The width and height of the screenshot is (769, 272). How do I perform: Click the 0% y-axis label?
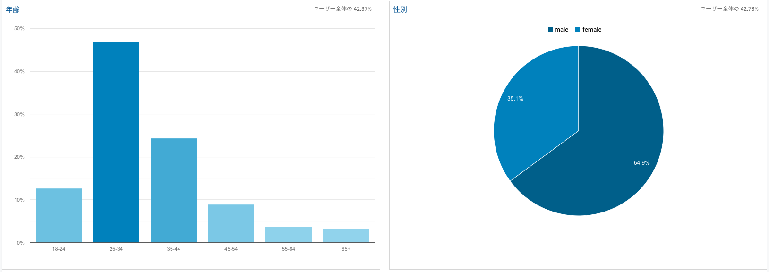(x=21, y=243)
